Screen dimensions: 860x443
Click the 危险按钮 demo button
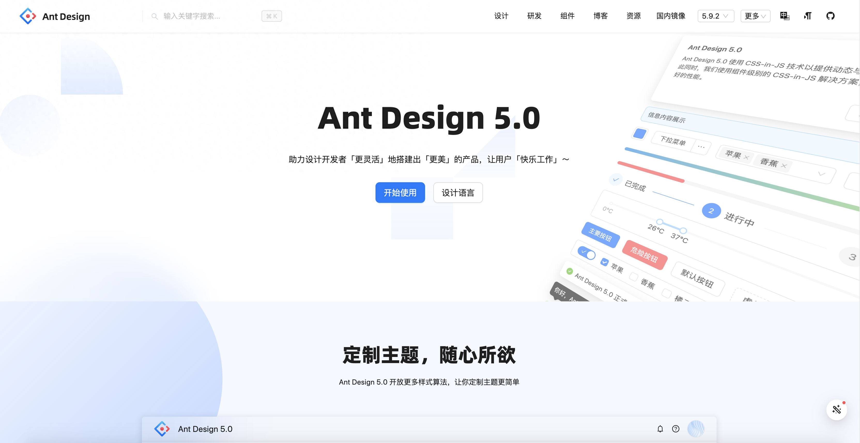pos(645,255)
